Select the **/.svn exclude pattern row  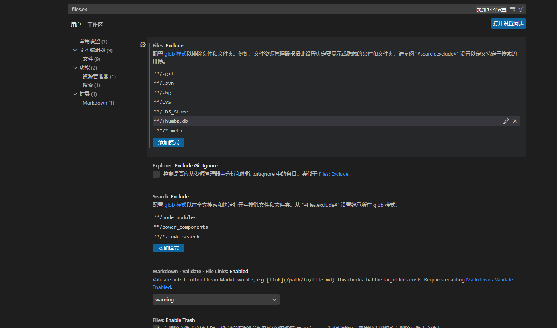336,83
